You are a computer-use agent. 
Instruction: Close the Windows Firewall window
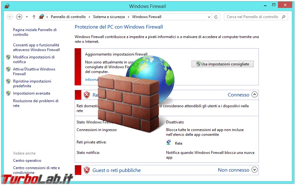(x=285, y=5)
